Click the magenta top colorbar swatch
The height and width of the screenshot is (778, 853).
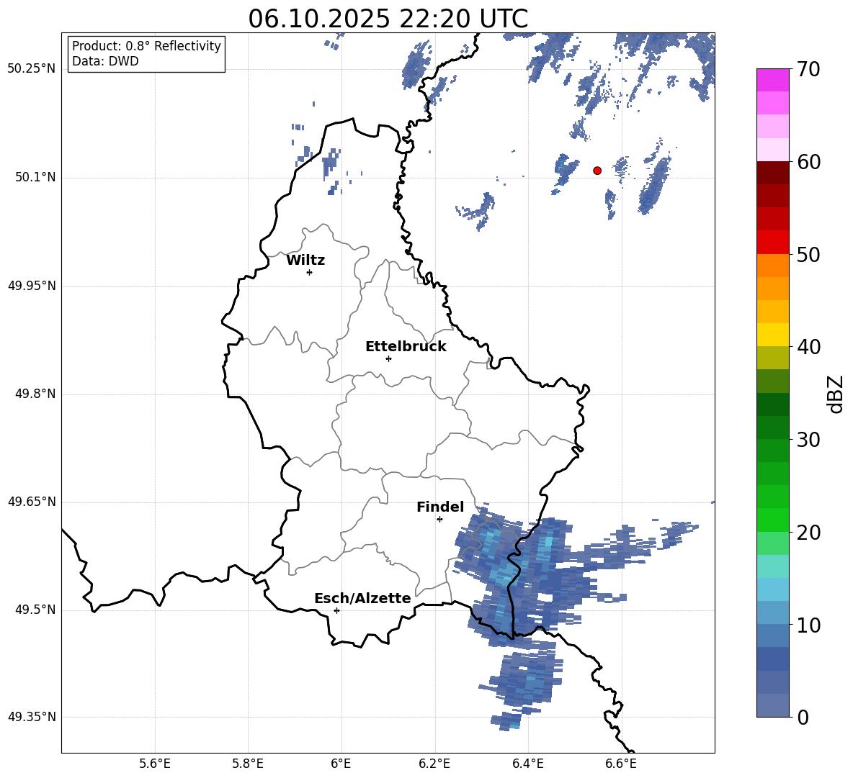tap(772, 80)
